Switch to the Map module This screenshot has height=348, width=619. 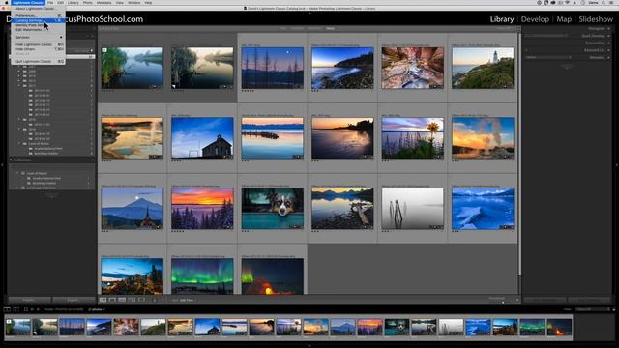coord(564,19)
